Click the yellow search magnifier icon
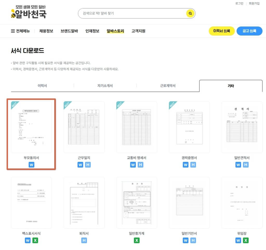The image size is (266, 250). point(190,13)
